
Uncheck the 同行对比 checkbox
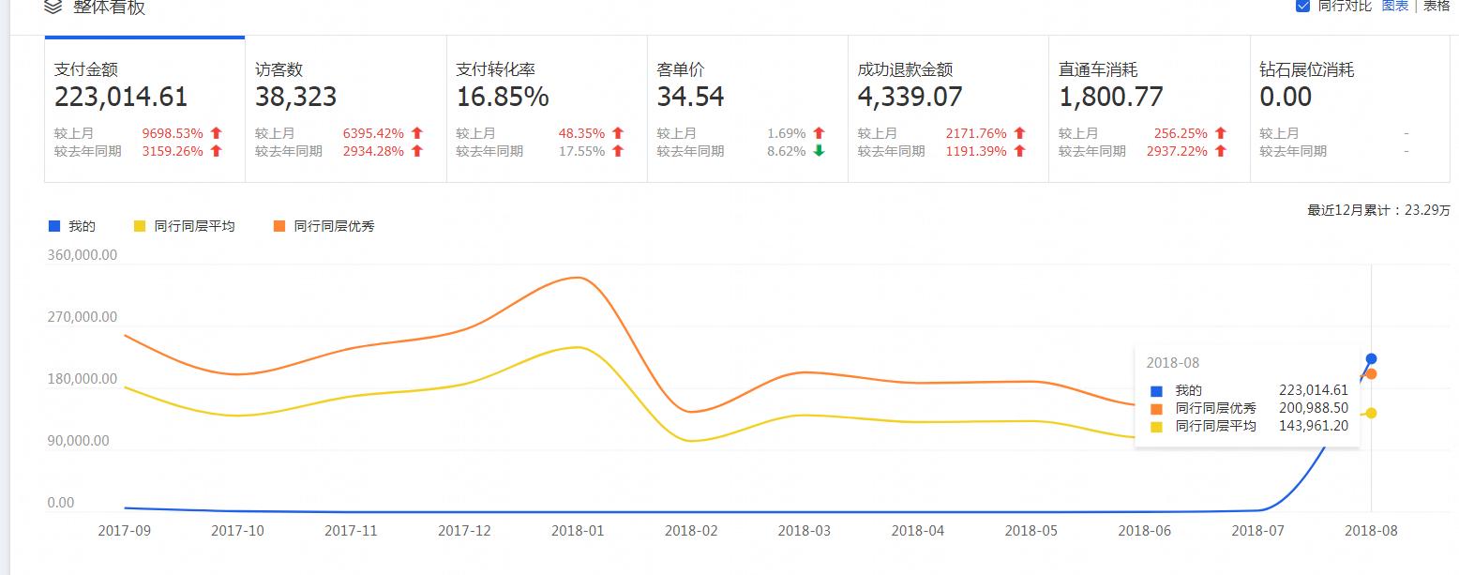point(1302,7)
